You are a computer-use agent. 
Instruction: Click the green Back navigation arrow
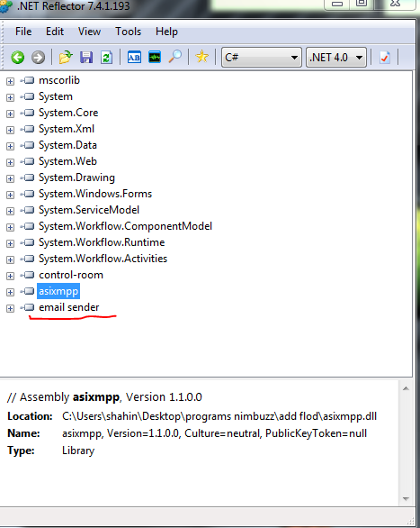[17, 58]
